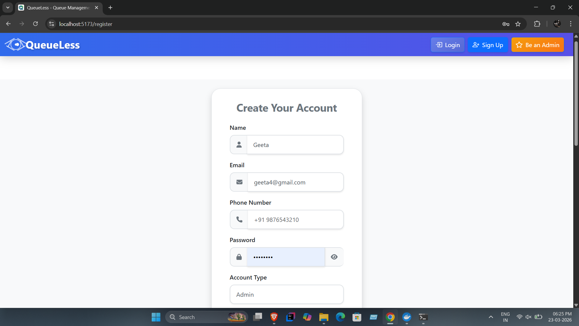
Task: Click the Create Your Account heading
Action: (286, 108)
